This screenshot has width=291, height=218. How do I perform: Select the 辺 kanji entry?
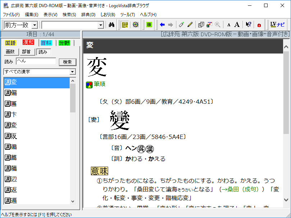coord(37,179)
